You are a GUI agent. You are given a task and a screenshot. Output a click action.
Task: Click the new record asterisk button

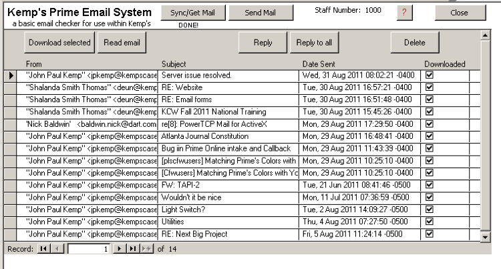coord(145,248)
